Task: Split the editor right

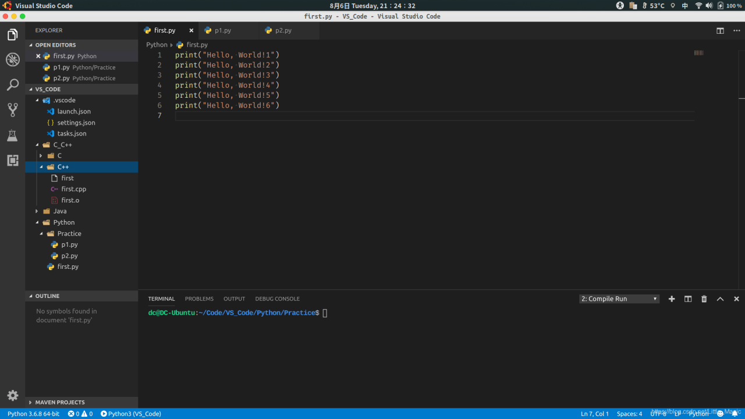Action: (720, 30)
